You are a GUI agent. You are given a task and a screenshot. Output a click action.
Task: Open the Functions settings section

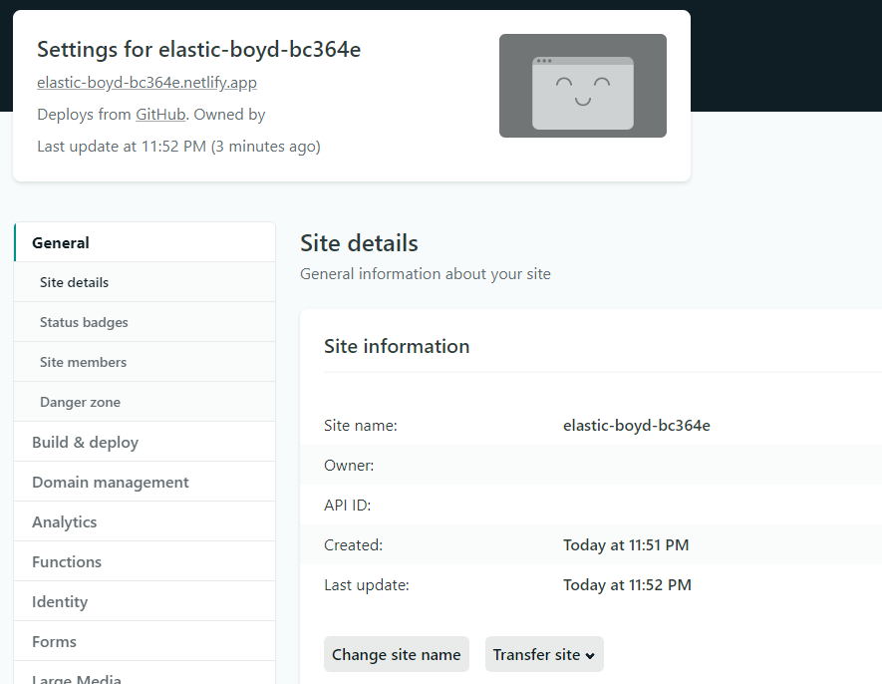67,561
